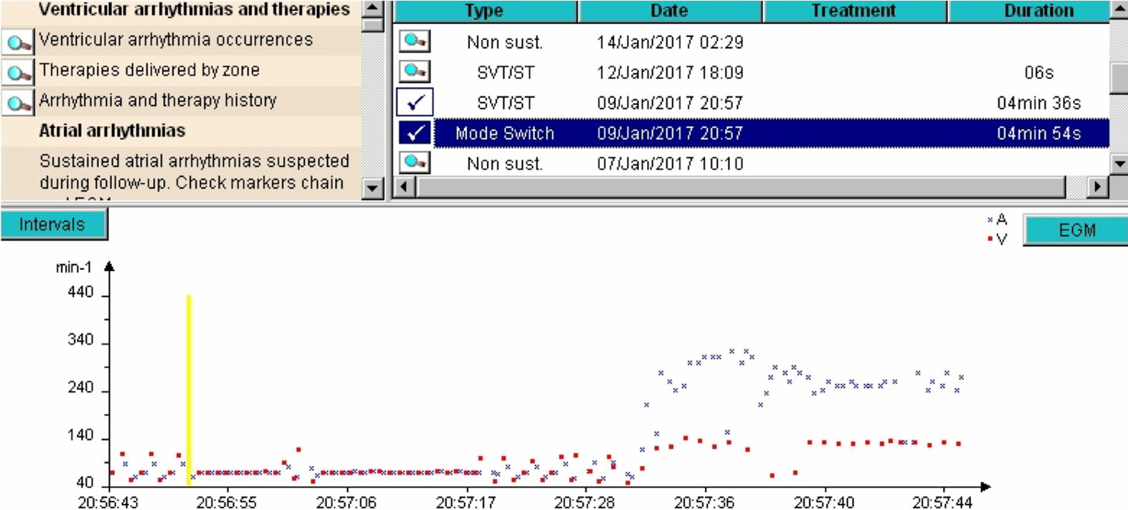Click magnifier icon for 14/Jan/2017 Non sust. episode
The width and height of the screenshot is (1128, 510).
(x=414, y=42)
